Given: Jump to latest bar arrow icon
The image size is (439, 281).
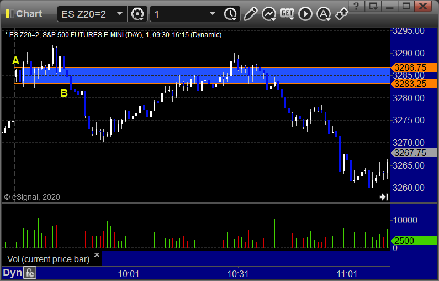Looking at the screenshot, I should pyautogui.click(x=384, y=197).
